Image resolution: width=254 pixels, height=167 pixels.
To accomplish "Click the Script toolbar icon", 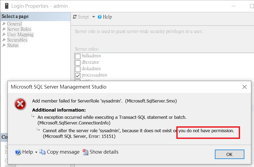I will click(75, 17).
